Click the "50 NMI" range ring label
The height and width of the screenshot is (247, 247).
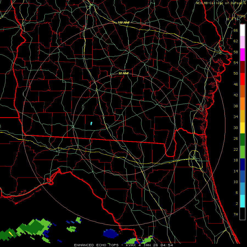point(123,73)
